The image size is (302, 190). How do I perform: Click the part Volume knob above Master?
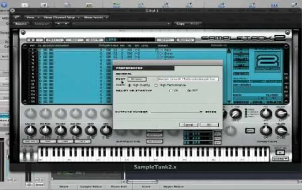281,114
